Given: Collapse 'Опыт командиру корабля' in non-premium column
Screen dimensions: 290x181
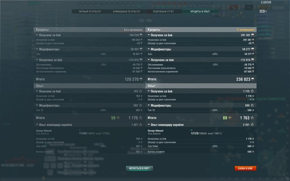Looking at the screenshot, I should coord(37,125).
